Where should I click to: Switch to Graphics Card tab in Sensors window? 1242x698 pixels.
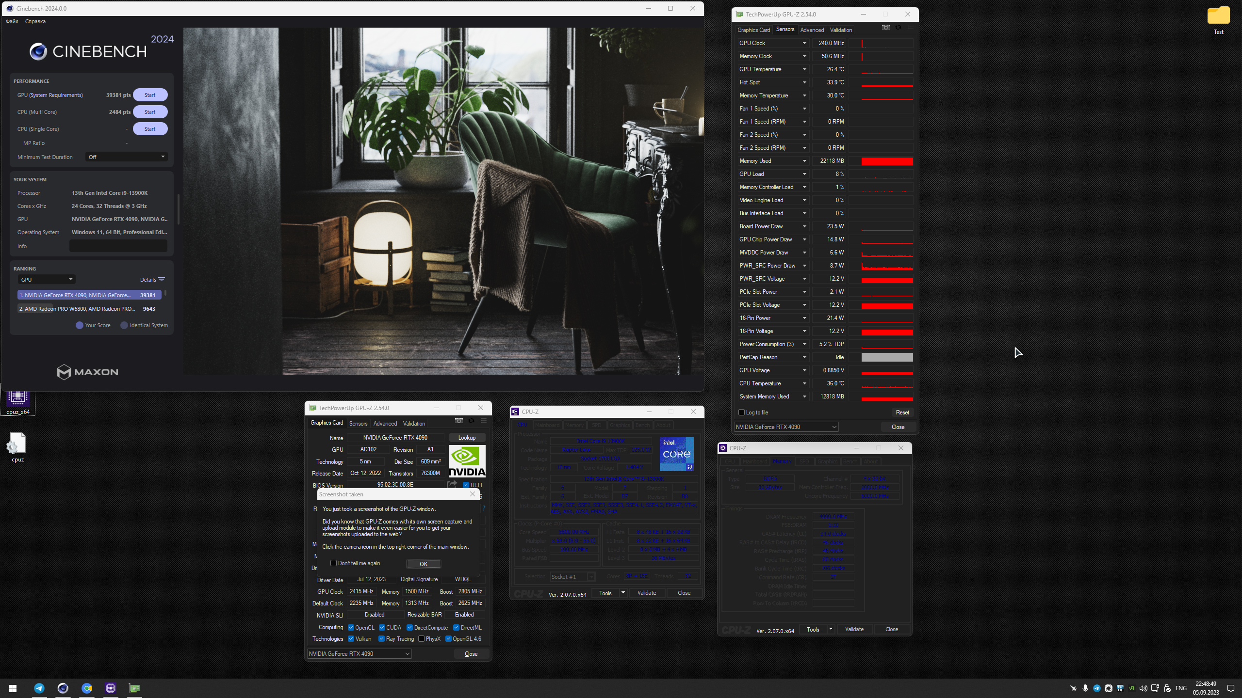753,30
